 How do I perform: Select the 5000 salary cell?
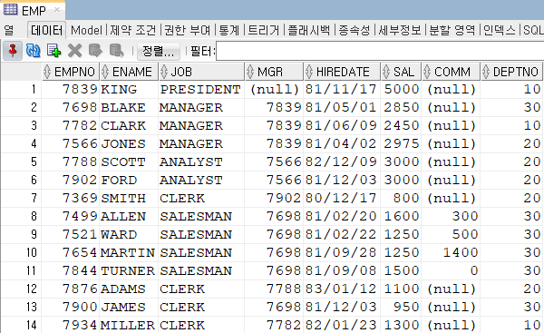(x=401, y=90)
